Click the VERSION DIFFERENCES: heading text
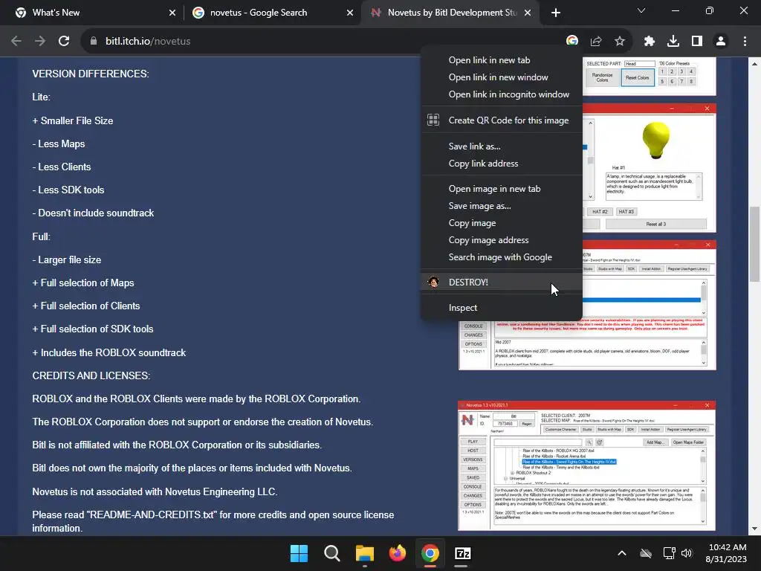 point(91,74)
